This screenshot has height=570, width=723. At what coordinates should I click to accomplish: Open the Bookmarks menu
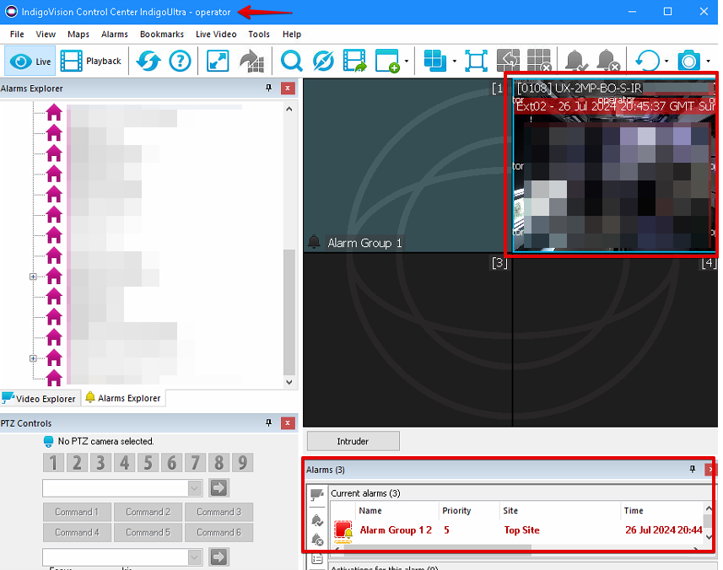pyautogui.click(x=162, y=34)
